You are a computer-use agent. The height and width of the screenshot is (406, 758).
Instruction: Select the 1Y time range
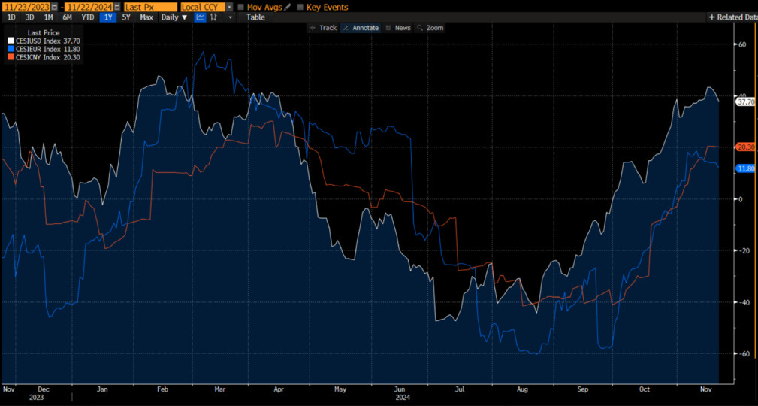107,17
